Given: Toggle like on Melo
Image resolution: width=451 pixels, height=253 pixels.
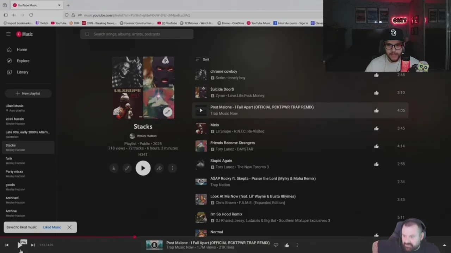Looking at the screenshot, I should (x=376, y=129).
